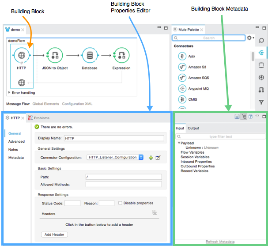The height and width of the screenshot is (246, 268).
Task: Open the Configuration XML tab
Action: [77, 104]
